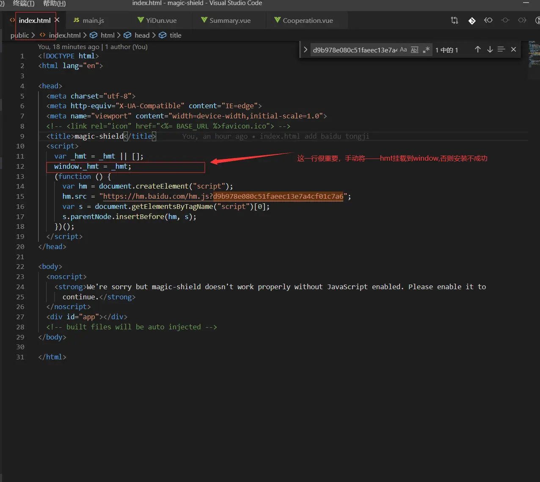Click the working file revision circle icon
Viewport: 540px width, 482px height.
point(505,20)
